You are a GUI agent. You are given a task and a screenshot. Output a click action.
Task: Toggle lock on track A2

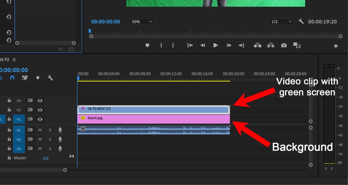pos(9,139)
